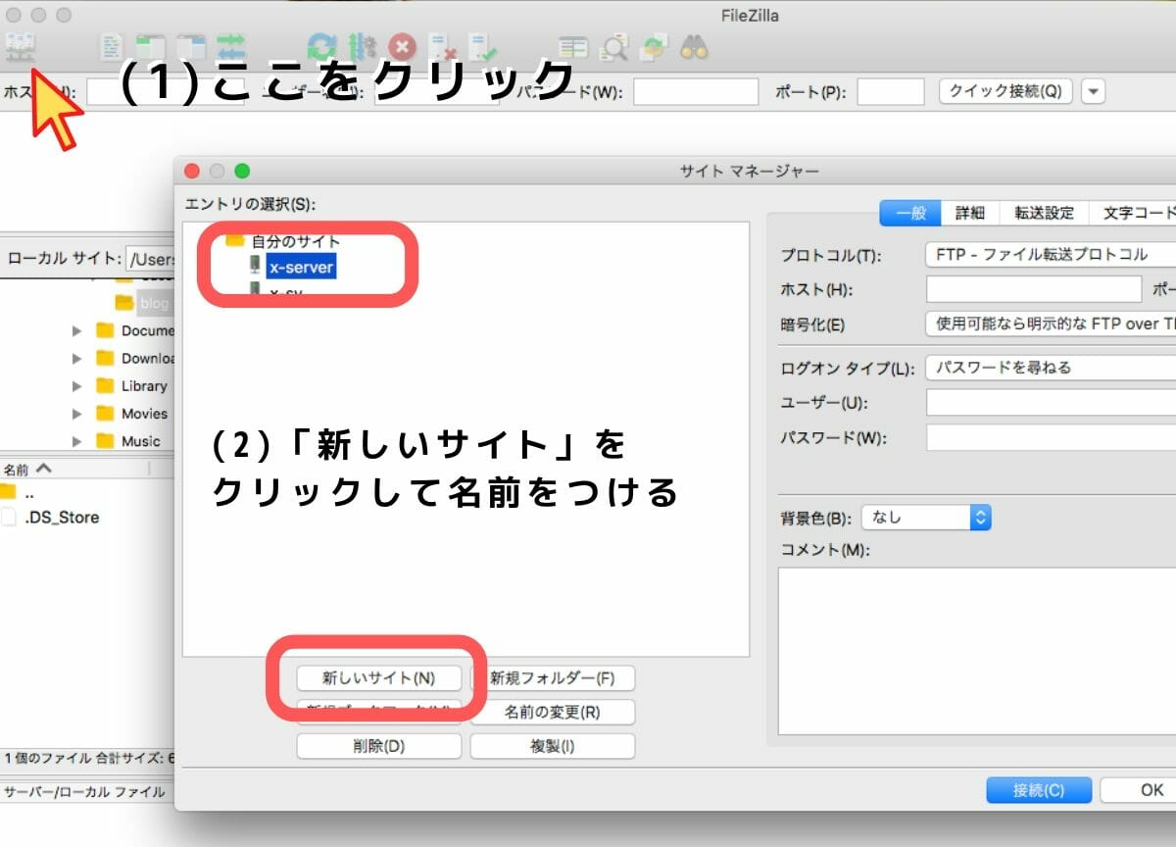Click the Movies folder label

(144, 414)
